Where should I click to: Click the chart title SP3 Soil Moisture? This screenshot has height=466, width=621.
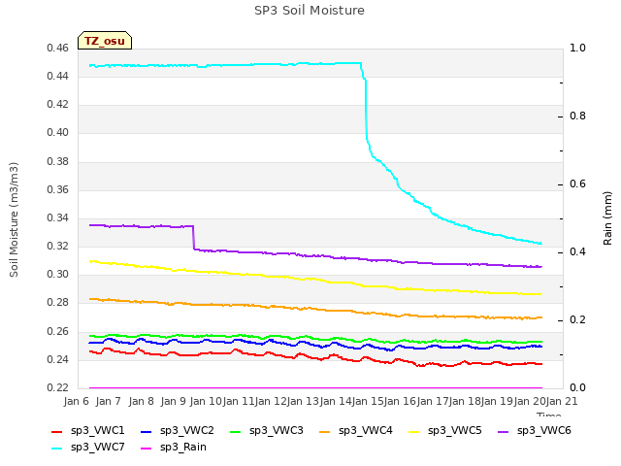[310, 11]
